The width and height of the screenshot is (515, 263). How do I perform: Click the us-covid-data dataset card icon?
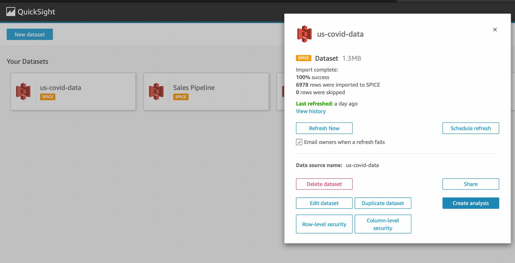[23, 91]
